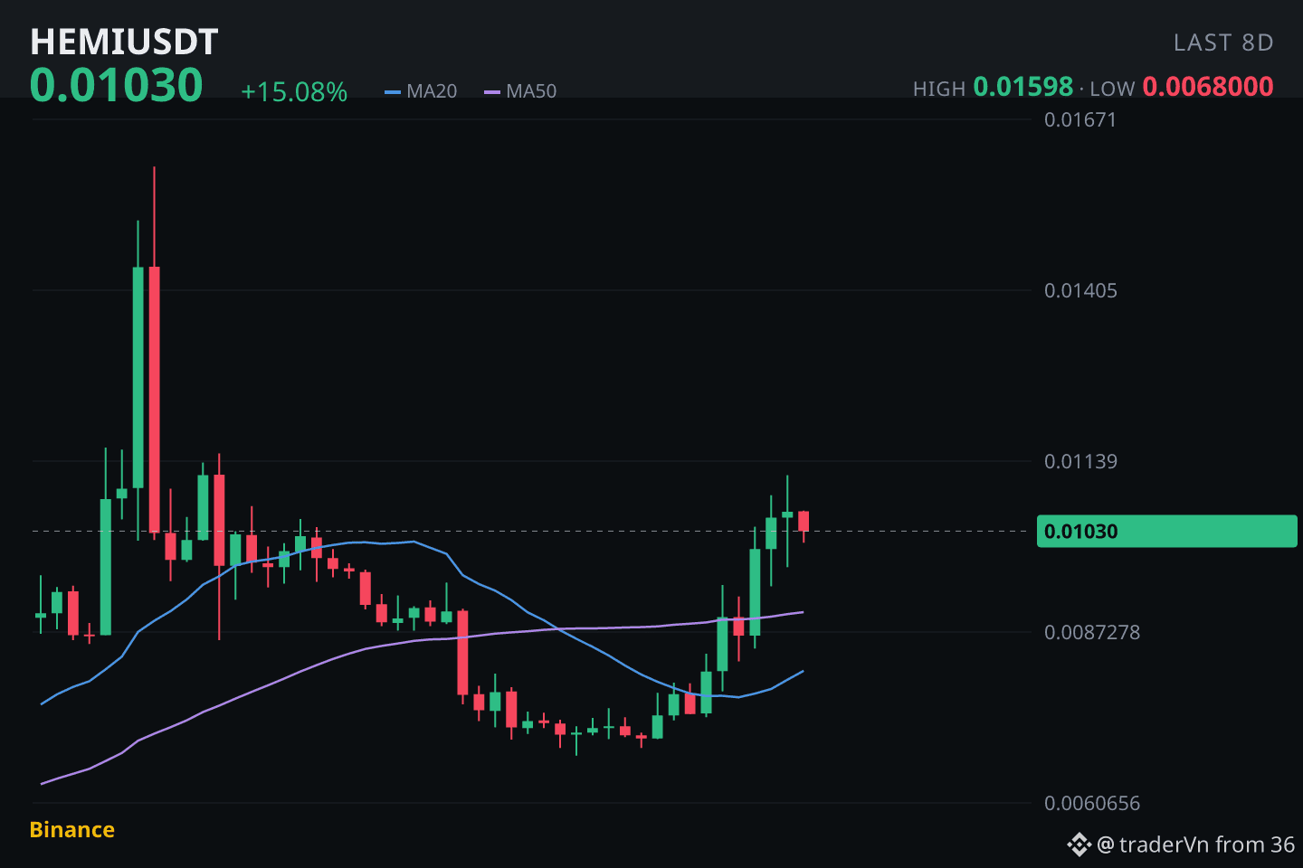The image size is (1303, 868).
Task: Click the +15.08% change value
Action: coord(294,91)
